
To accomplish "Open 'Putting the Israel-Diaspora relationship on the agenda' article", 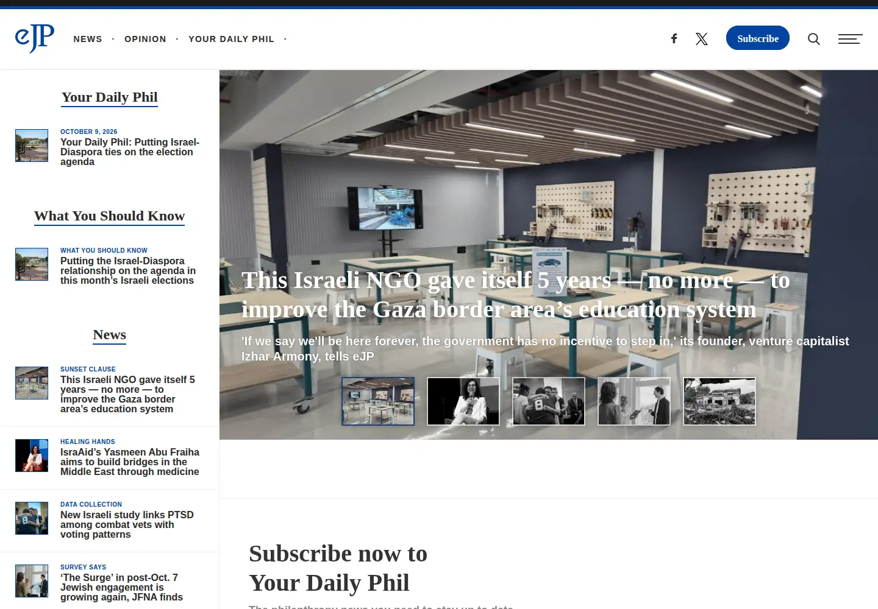I will [128, 271].
